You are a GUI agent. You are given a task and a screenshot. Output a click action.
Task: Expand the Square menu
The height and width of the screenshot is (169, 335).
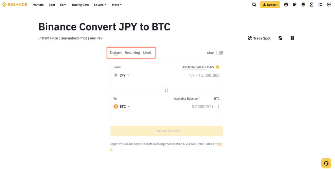[100, 5]
